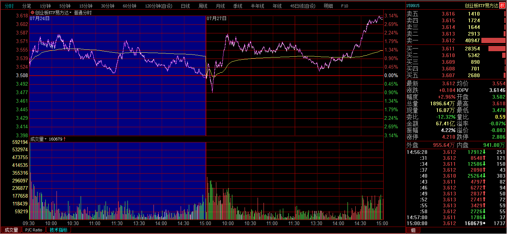Click the diamond icon before 创业板ETF易方达
This screenshot has height=234, width=507.
tap(32, 13)
